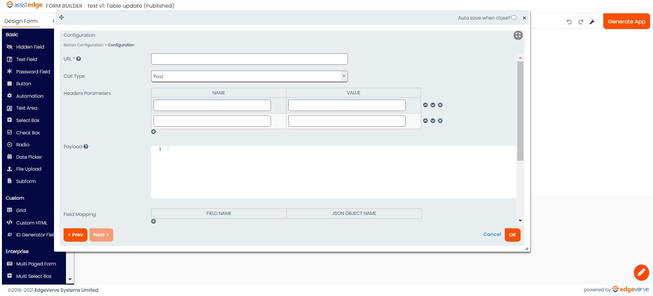Expand configuration dialog to fullscreen
This screenshot has height=296, width=653.
click(x=518, y=35)
